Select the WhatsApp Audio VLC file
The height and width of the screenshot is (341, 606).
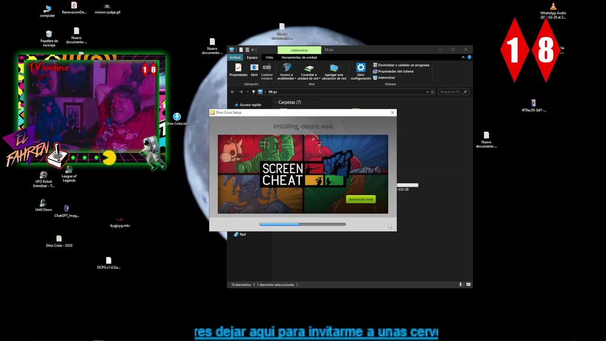[x=553, y=11]
